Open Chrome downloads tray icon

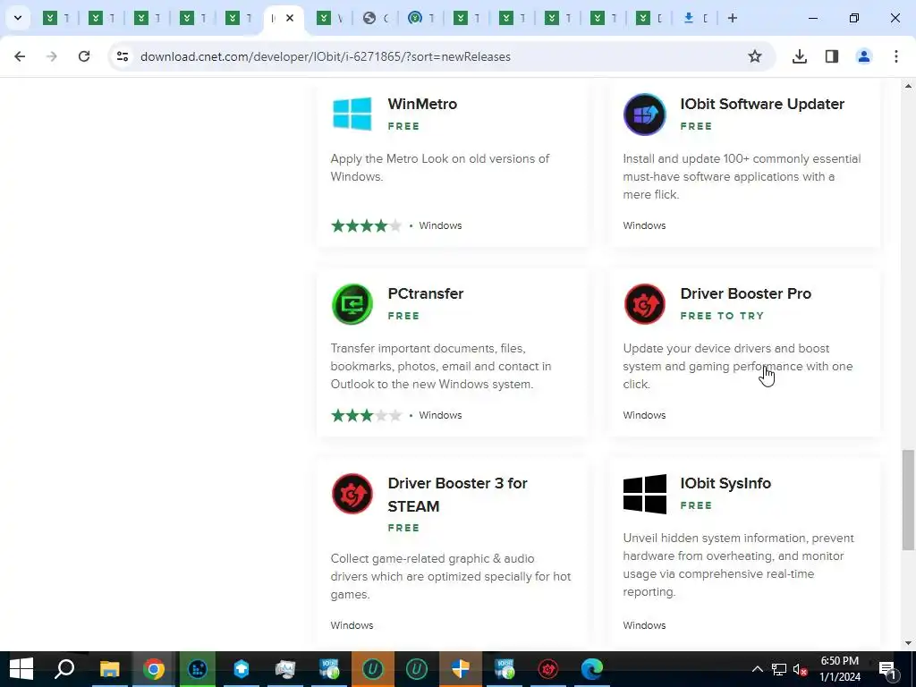click(x=800, y=56)
